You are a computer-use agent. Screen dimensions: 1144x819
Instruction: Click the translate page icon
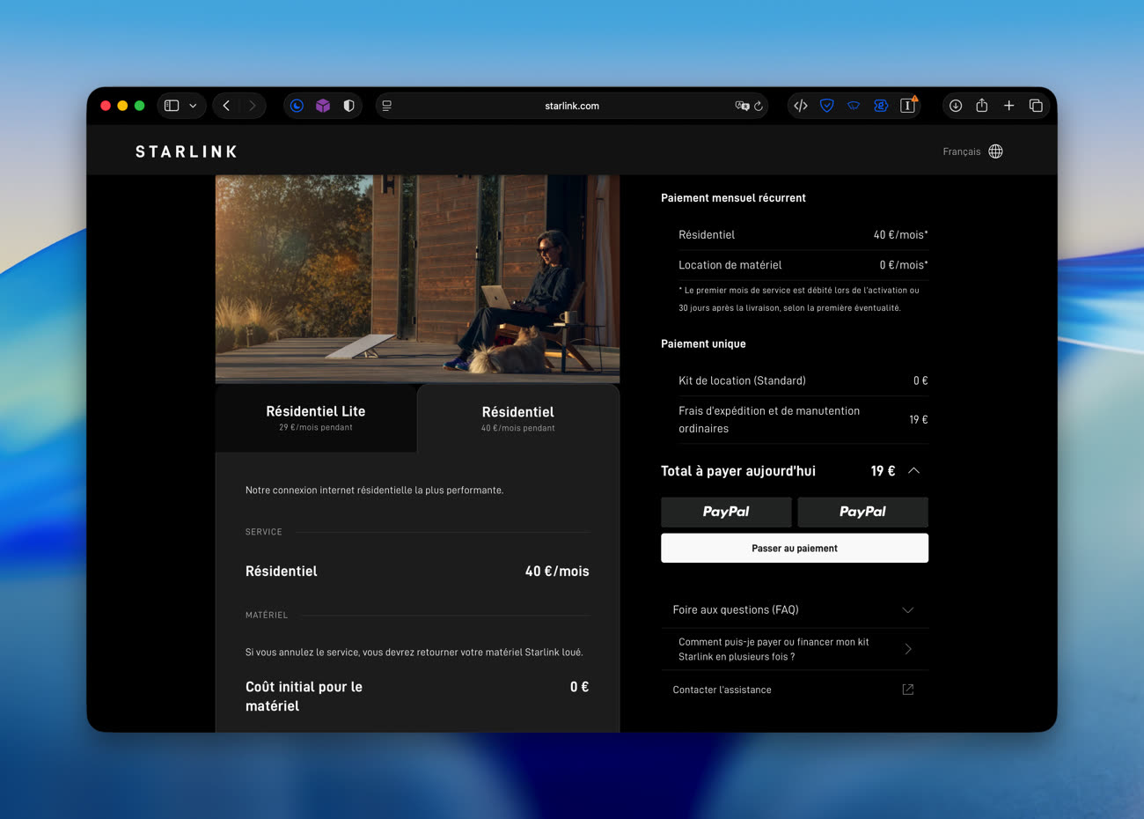pyautogui.click(x=741, y=106)
